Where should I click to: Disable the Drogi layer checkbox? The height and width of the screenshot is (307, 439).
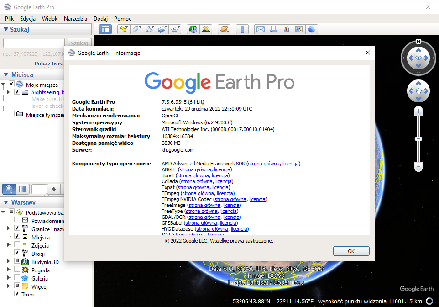17,253
